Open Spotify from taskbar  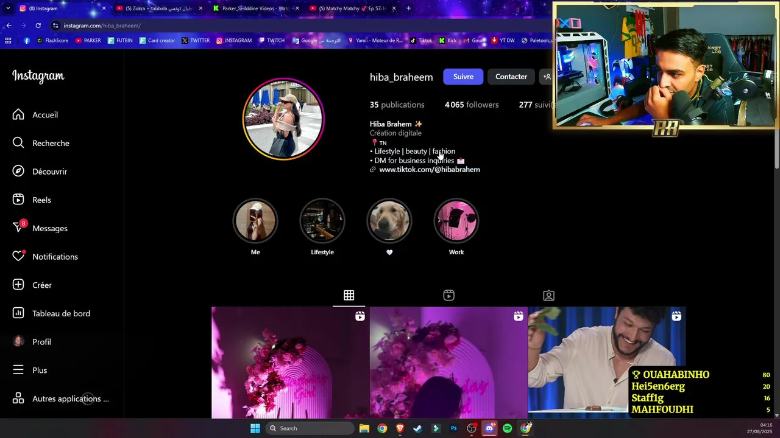507,428
